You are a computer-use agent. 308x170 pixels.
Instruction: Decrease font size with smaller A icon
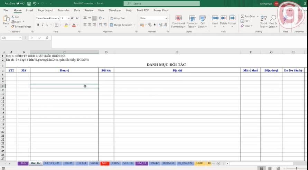(x=77, y=18)
